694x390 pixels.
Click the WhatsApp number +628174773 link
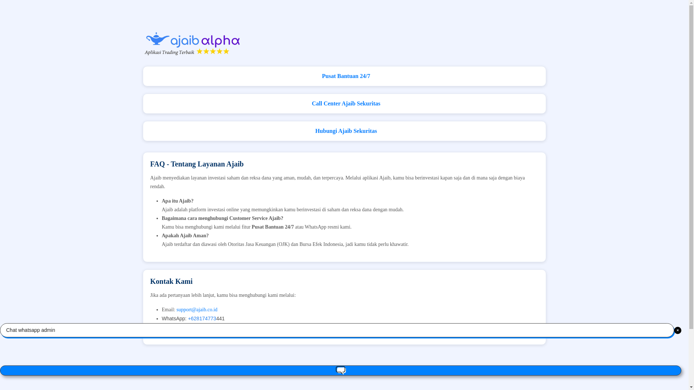coord(202,318)
